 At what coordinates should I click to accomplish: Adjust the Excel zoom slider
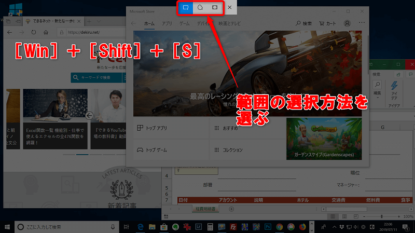[x=382, y=216]
